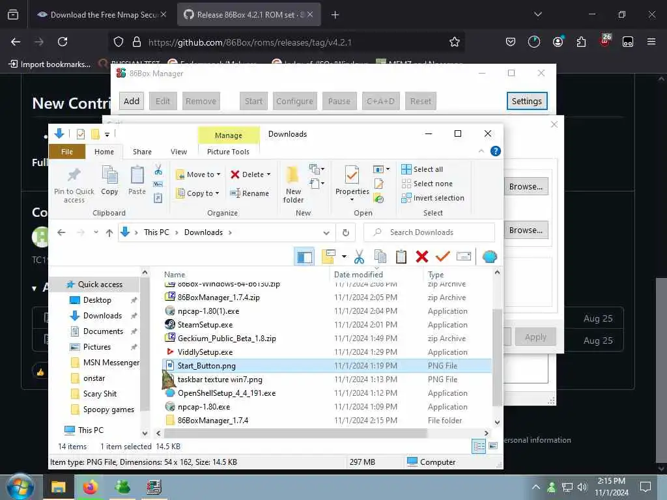The width and height of the screenshot is (667, 500).
Task: Click Rename in the Organize group
Action: 249,193
